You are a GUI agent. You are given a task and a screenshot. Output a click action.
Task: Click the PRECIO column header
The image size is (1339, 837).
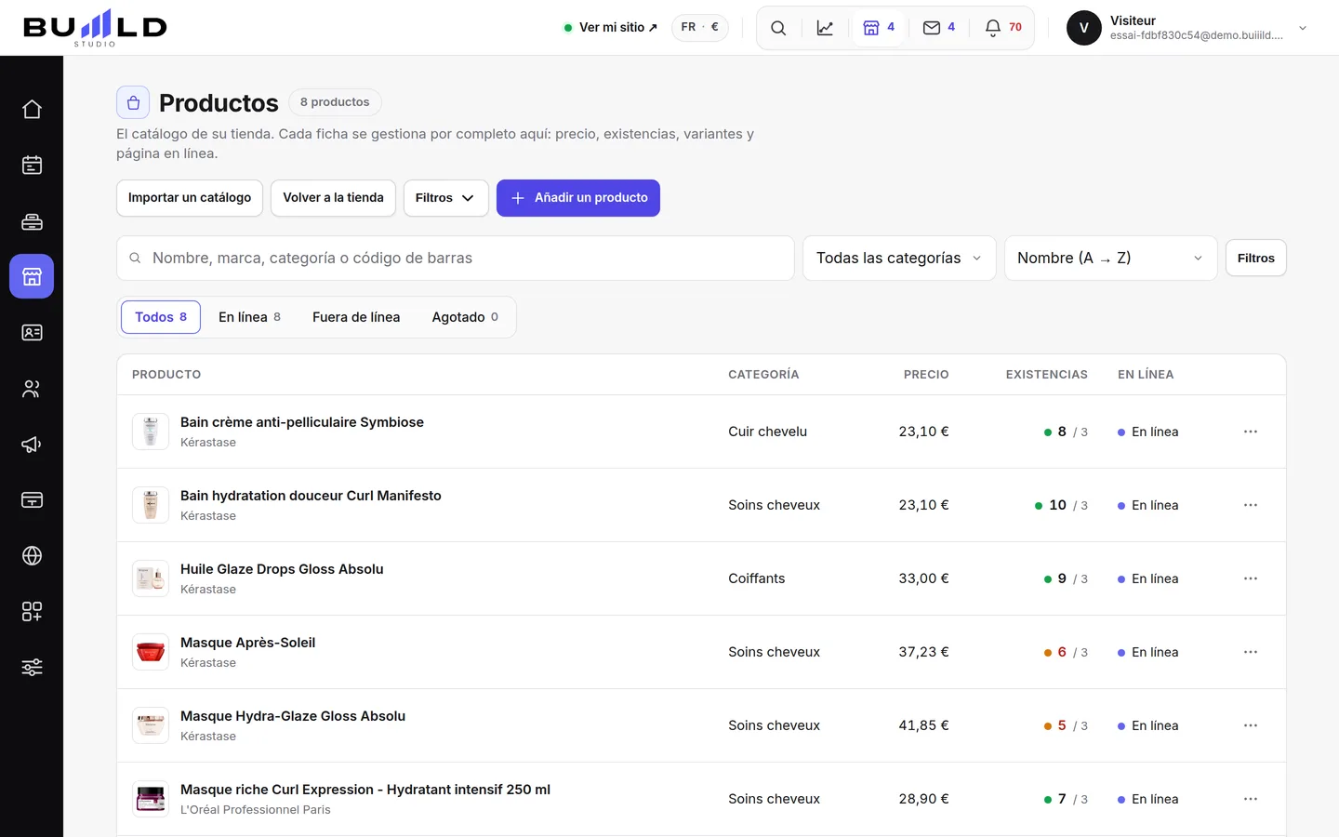point(926,375)
